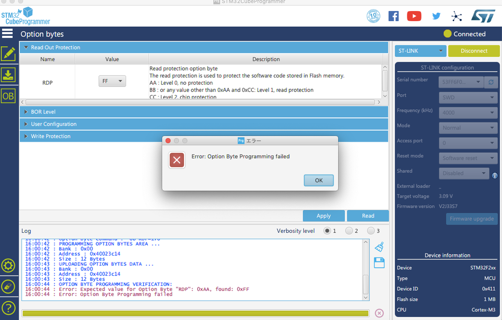Open the OB option bytes view
This screenshot has width=502, height=320.
coord(9,96)
